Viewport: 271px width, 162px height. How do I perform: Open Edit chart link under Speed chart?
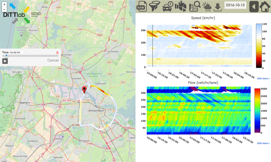pyautogui.click(x=263, y=78)
